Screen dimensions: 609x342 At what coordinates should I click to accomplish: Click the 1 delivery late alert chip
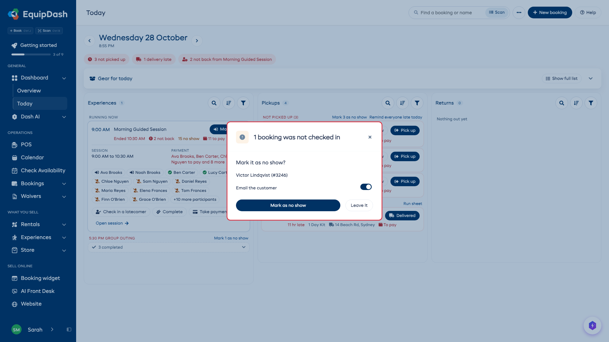click(x=154, y=59)
